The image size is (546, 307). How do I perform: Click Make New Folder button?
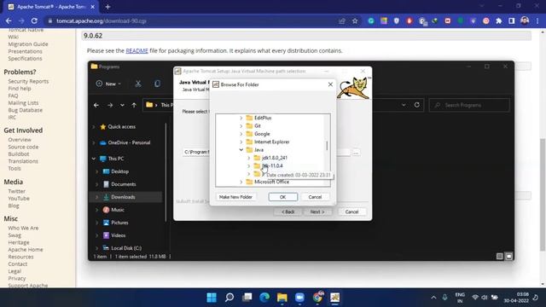235,197
